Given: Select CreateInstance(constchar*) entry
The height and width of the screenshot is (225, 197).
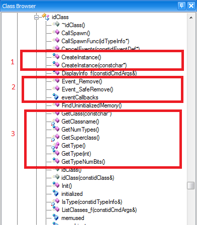Looking at the screenshot, I should tap(94, 65).
